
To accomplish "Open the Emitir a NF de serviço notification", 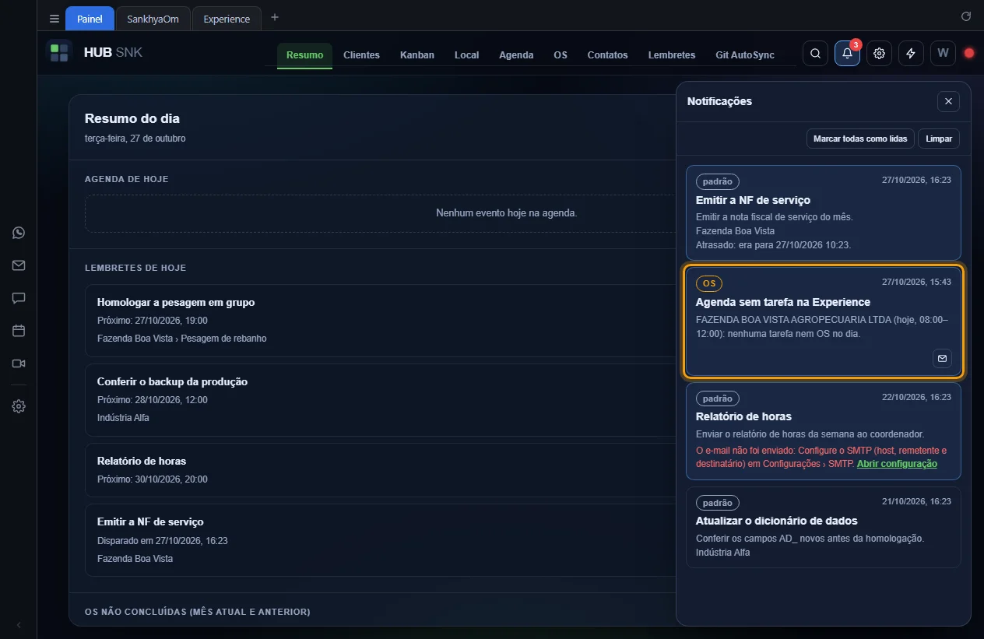I will pyautogui.click(x=824, y=212).
